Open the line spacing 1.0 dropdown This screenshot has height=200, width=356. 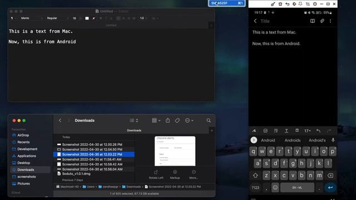(143, 18)
